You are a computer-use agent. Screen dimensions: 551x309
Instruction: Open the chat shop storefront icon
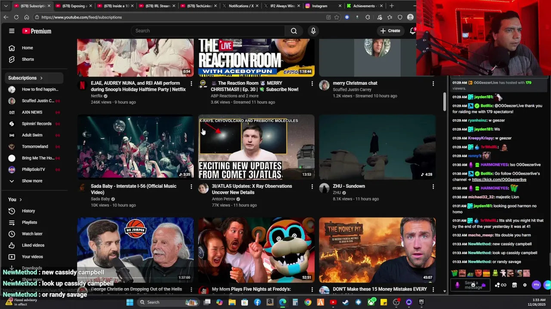[x=514, y=285]
